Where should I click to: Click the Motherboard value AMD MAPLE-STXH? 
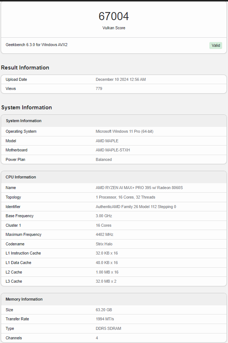click(x=113, y=150)
